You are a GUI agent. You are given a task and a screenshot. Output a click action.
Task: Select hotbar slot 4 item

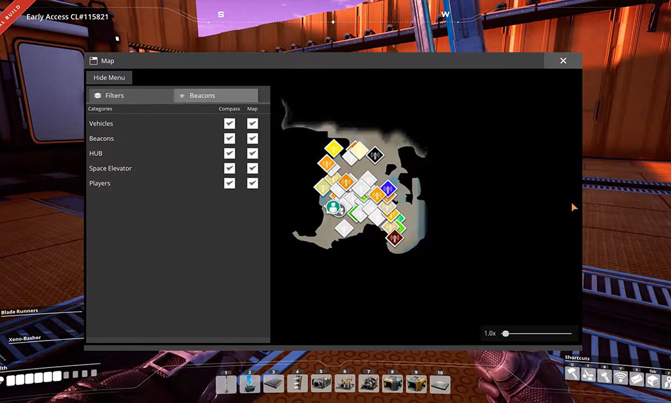297,384
